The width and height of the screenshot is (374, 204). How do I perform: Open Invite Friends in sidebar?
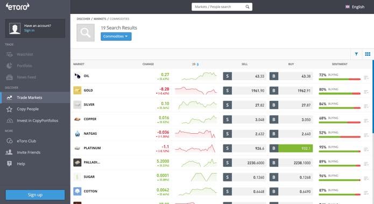point(29,152)
